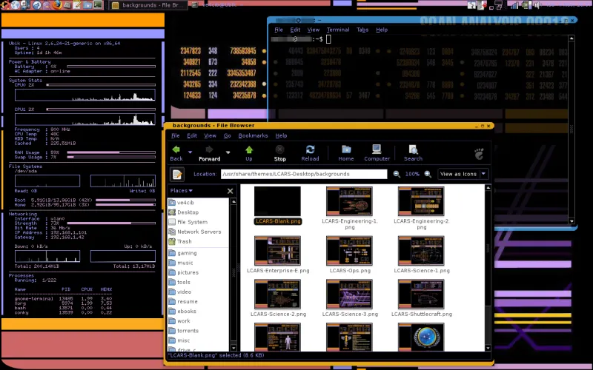Open the View as Icons dropdown
593x370 pixels.
click(463, 174)
